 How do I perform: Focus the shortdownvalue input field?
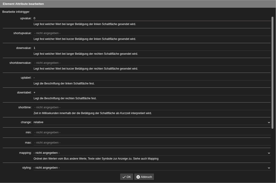click(152, 63)
